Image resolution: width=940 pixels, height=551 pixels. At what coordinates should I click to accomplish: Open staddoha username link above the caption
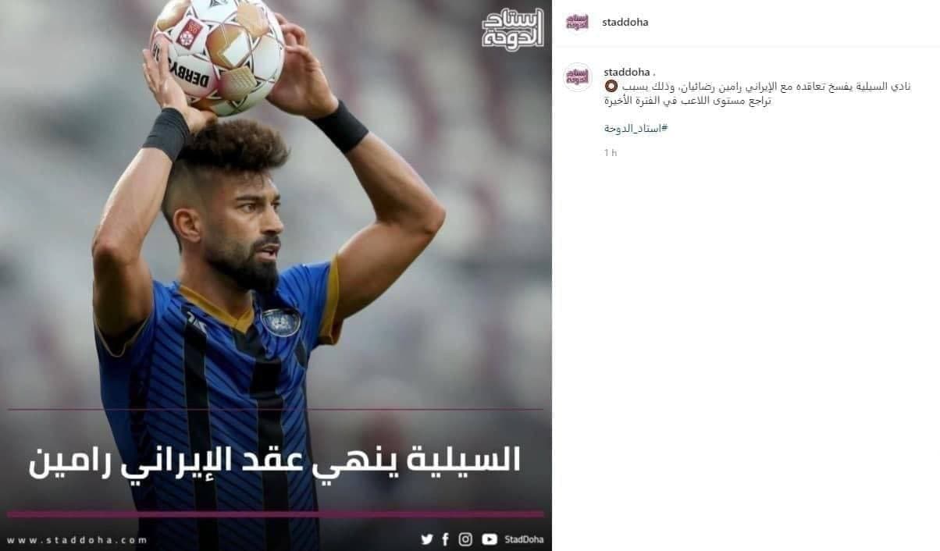click(627, 72)
